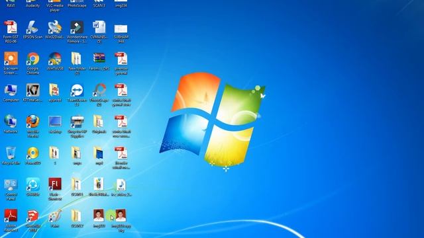Launch Mozilla Firefox shortcut
This screenshot has width=424, height=238.
[x=32, y=122]
